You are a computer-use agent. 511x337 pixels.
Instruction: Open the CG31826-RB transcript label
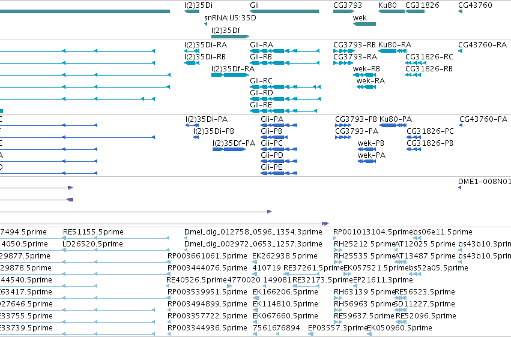coord(429,69)
